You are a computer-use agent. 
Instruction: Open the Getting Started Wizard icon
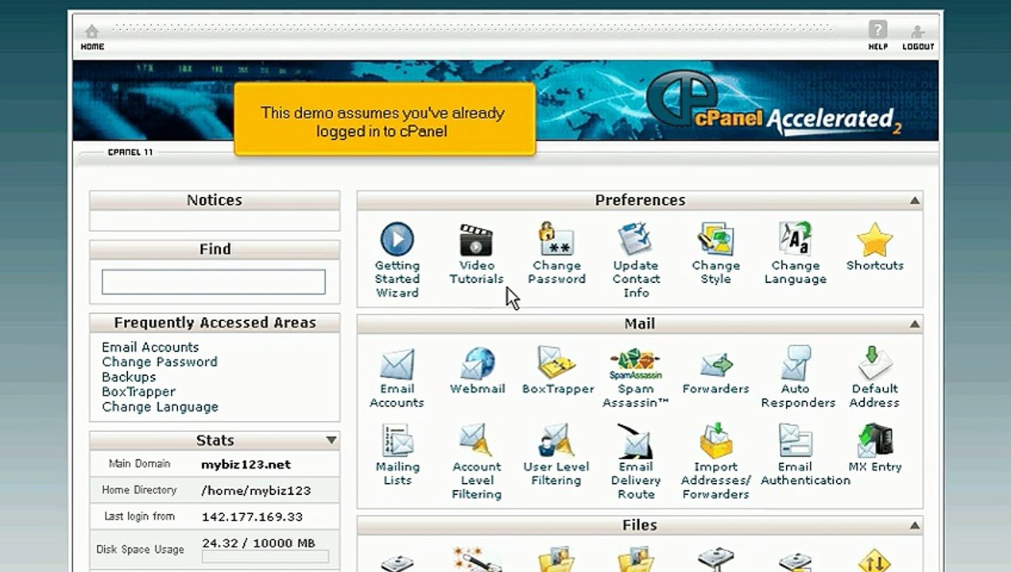point(397,239)
